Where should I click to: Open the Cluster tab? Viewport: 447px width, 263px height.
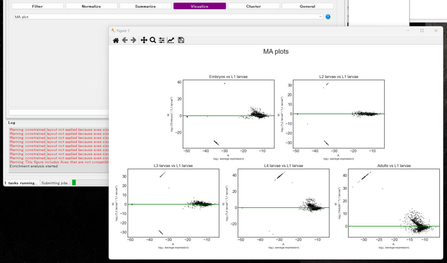pos(253,6)
